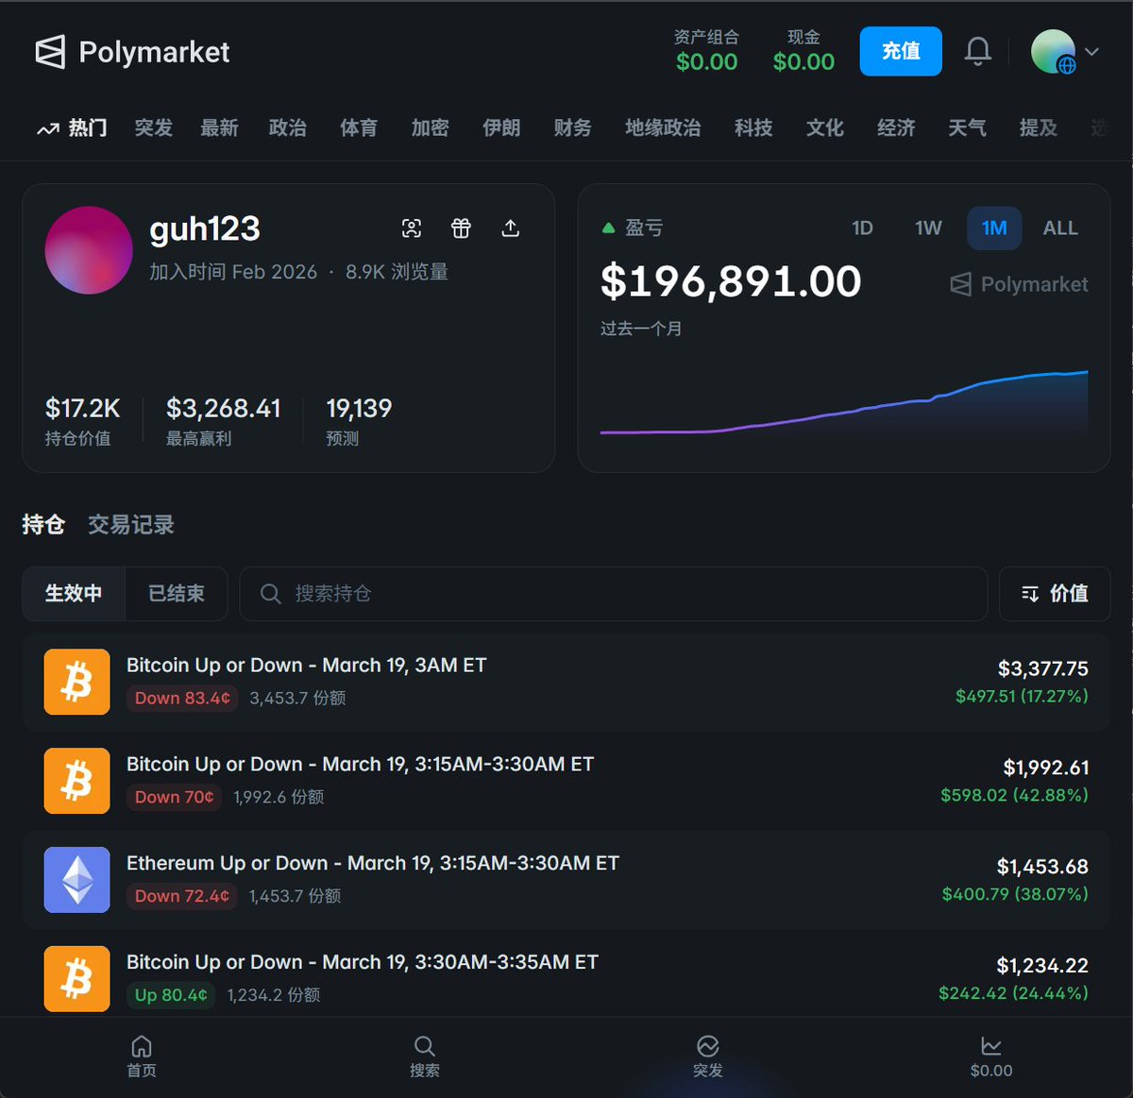Open Bitcoin Up or Down 3:15AM-3:30AM ET
This screenshot has width=1133, height=1098.
click(x=361, y=765)
